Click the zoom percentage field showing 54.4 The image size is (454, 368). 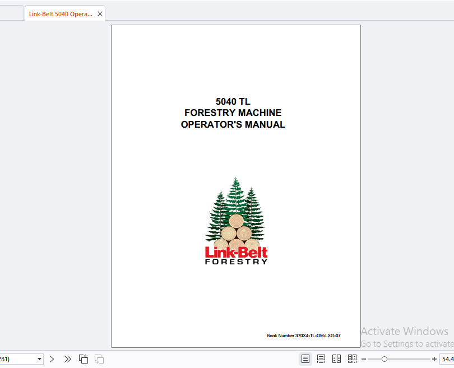[x=447, y=359]
